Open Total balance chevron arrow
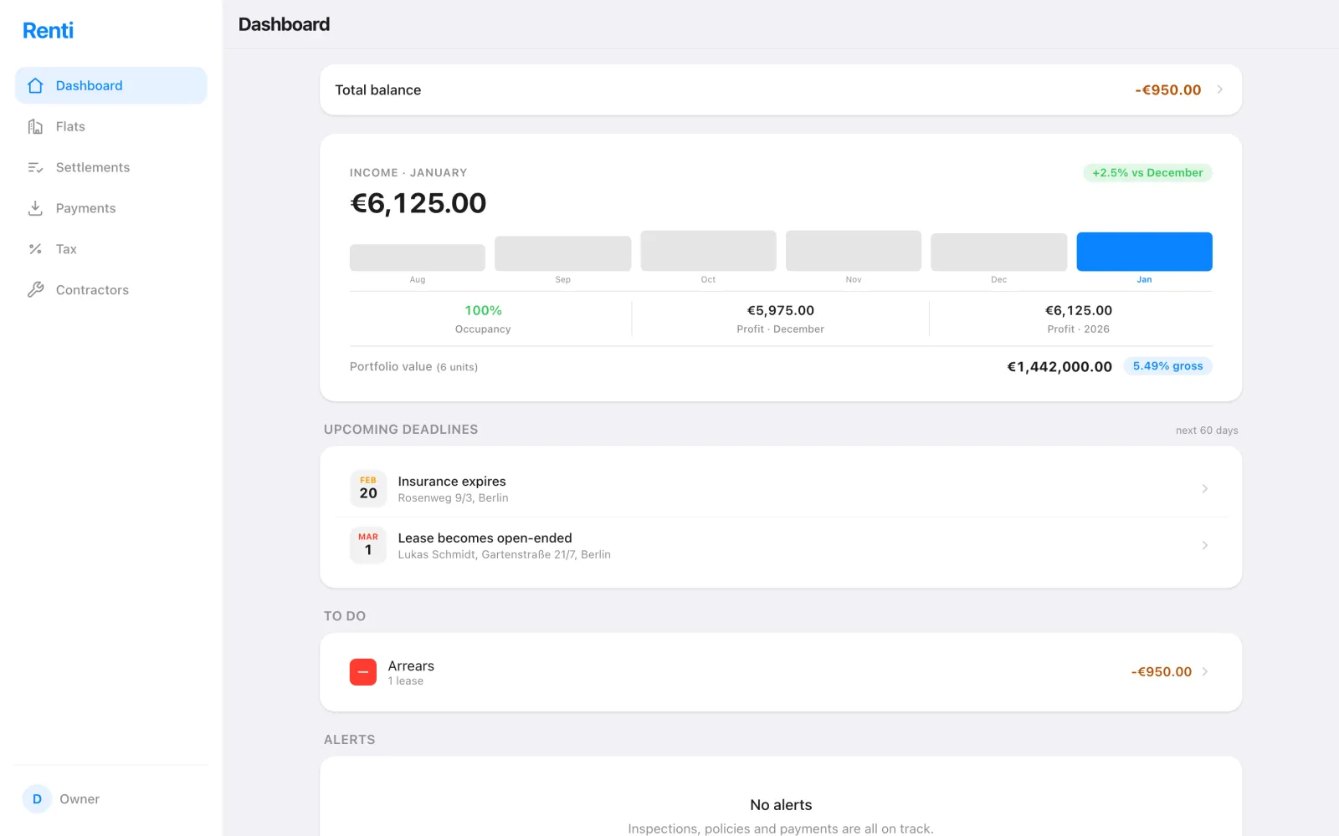Image resolution: width=1339 pixels, height=836 pixels. pyautogui.click(x=1220, y=89)
